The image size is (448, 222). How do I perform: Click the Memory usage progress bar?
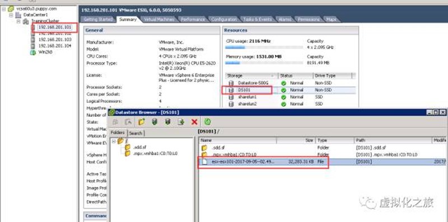(x=264, y=63)
